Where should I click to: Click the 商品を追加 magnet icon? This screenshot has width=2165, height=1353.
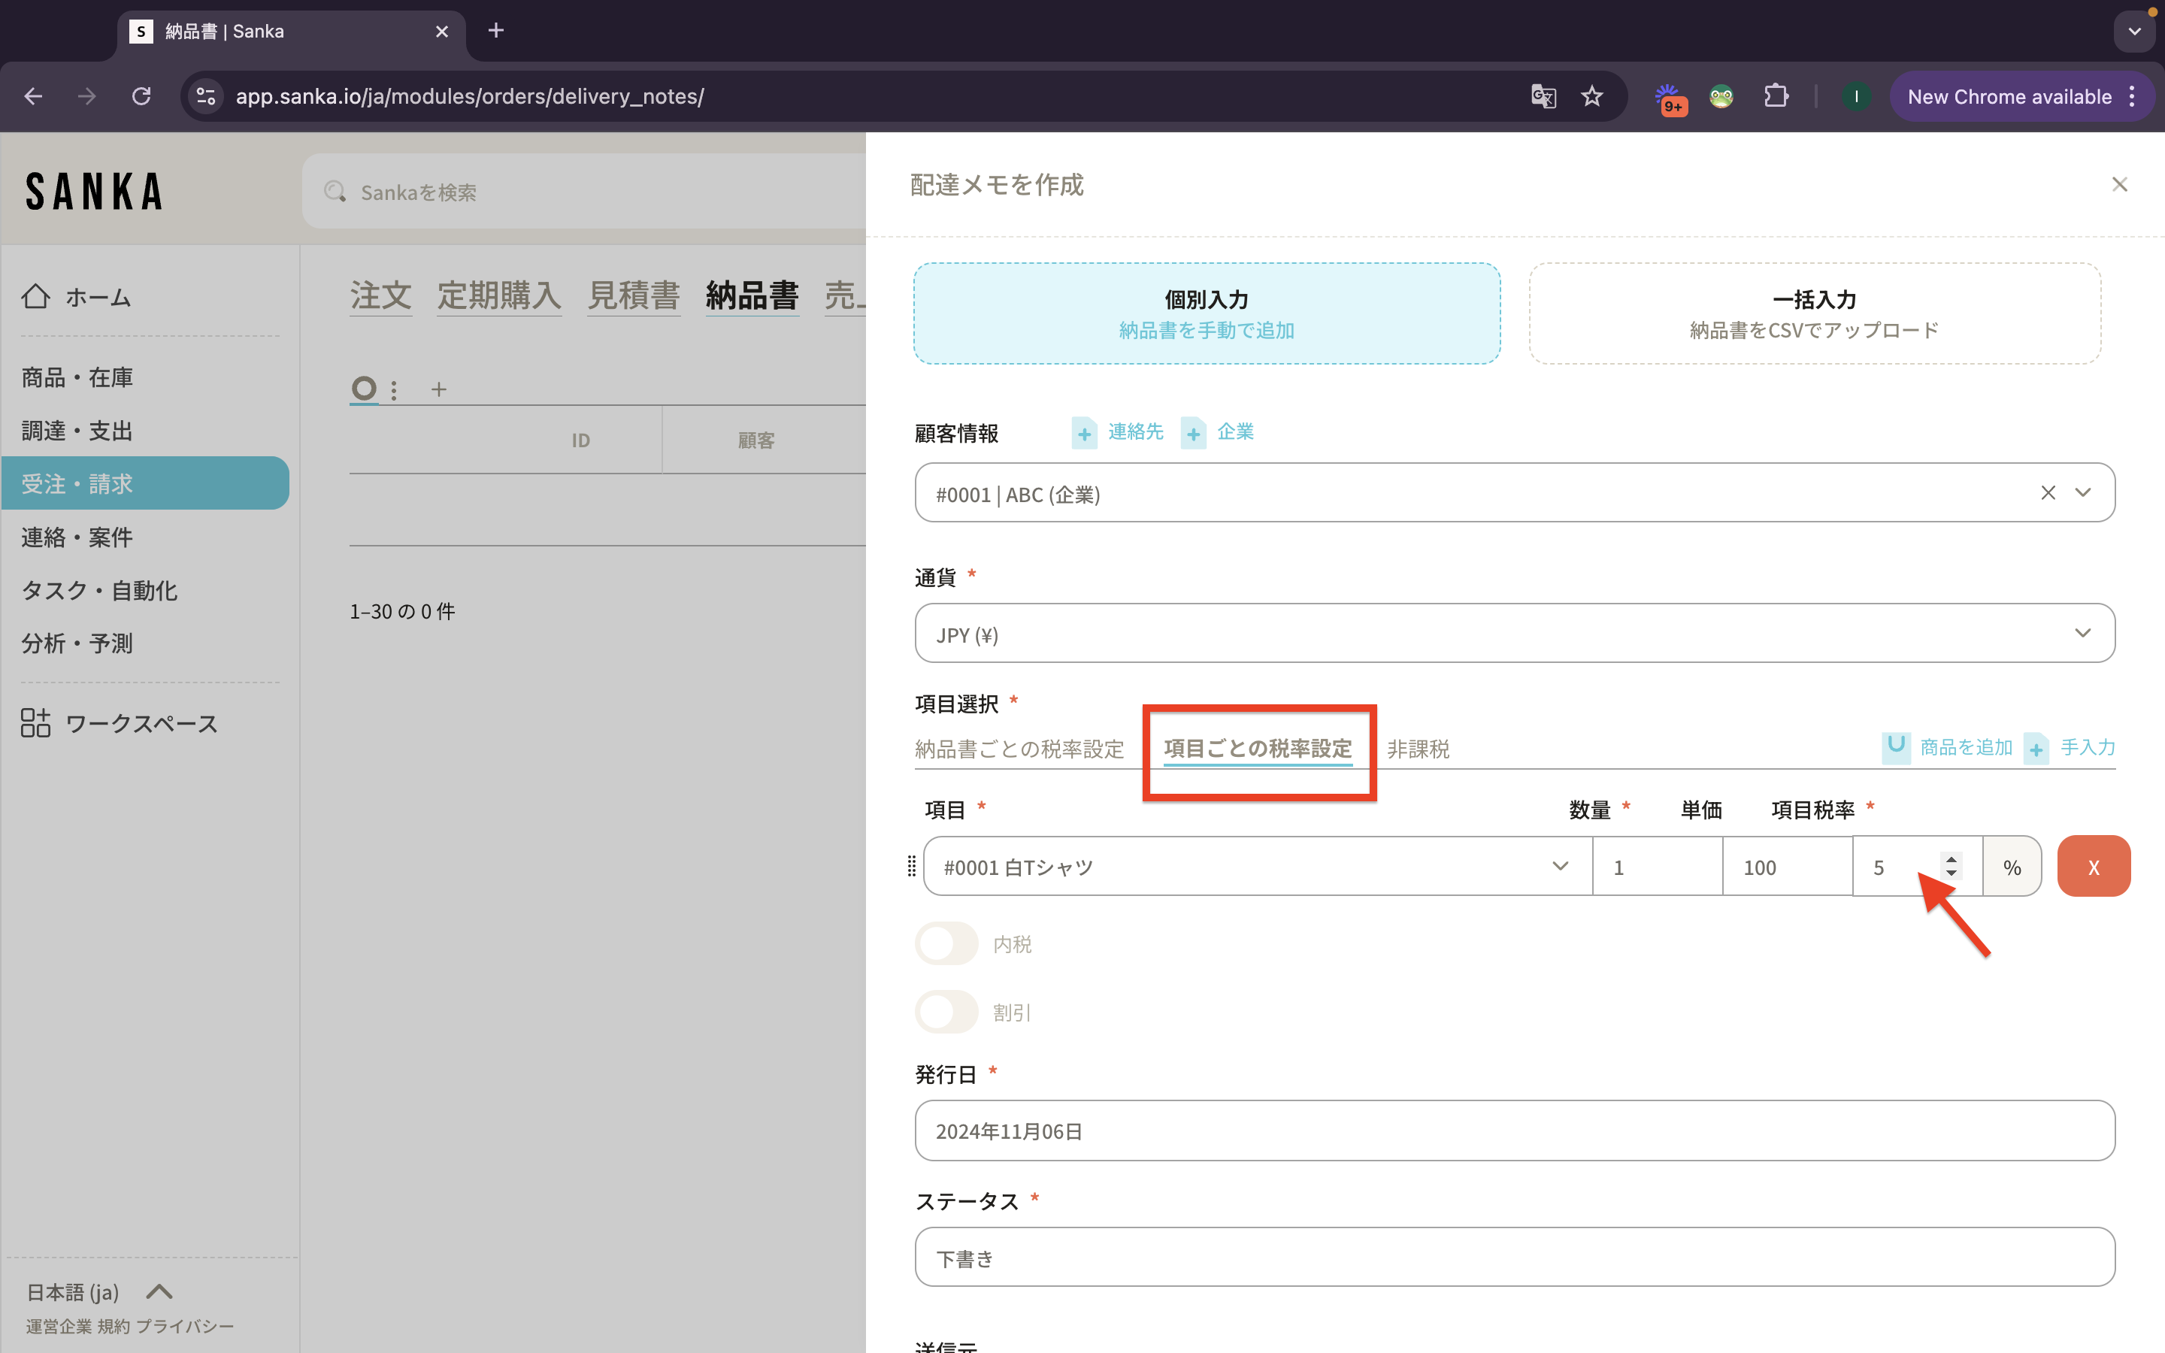tap(1896, 746)
